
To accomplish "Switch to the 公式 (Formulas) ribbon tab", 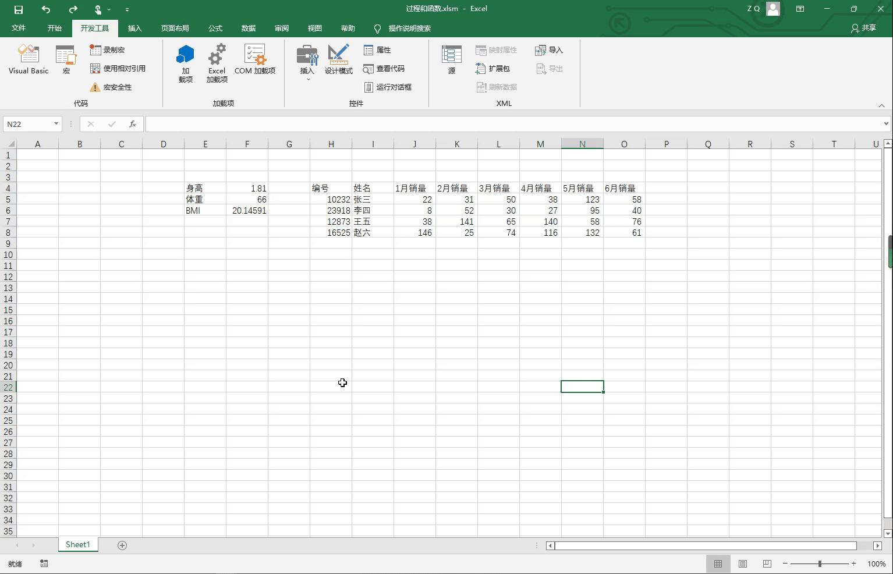I will (x=215, y=27).
